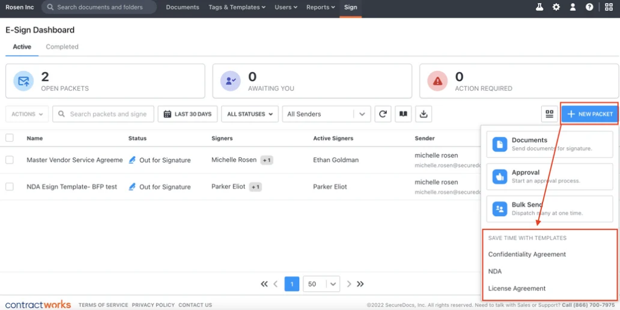Toggle the layout view icon beside New Packet
This screenshot has width=620, height=310.
(x=549, y=114)
